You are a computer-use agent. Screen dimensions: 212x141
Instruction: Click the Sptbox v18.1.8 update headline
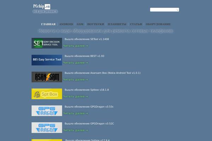pyautogui.click(x=87, y=90)
